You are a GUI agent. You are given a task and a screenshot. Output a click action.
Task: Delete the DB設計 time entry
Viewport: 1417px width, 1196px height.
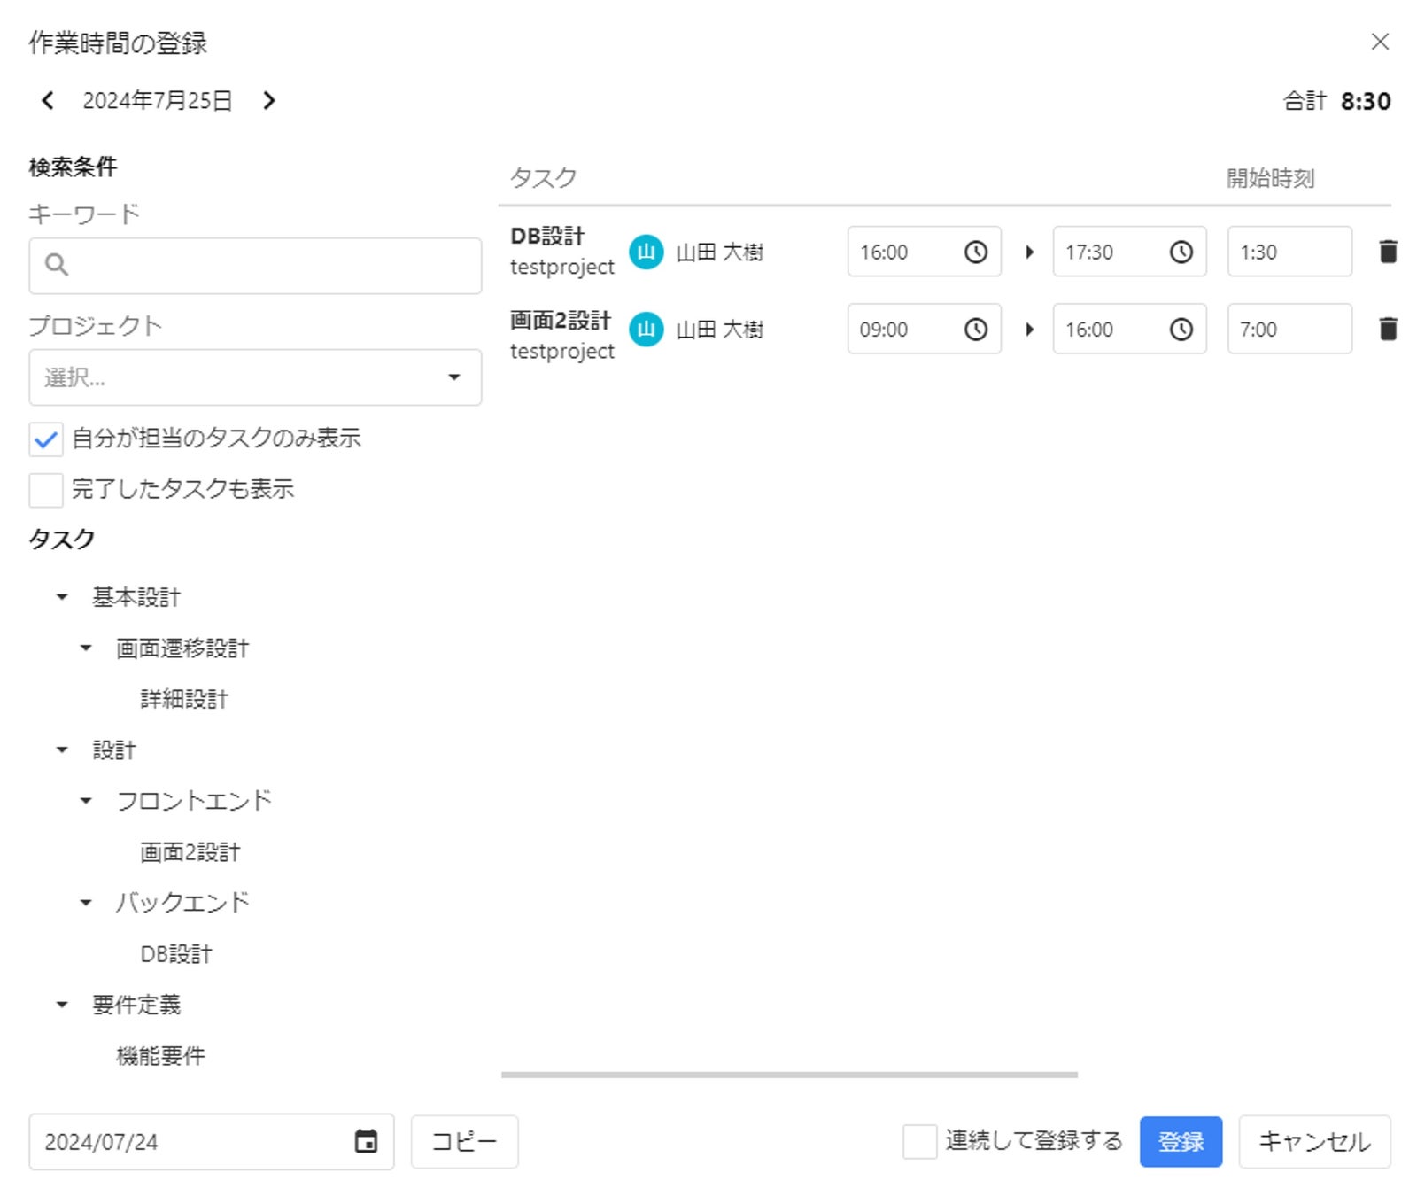[x=1388, y=252]
